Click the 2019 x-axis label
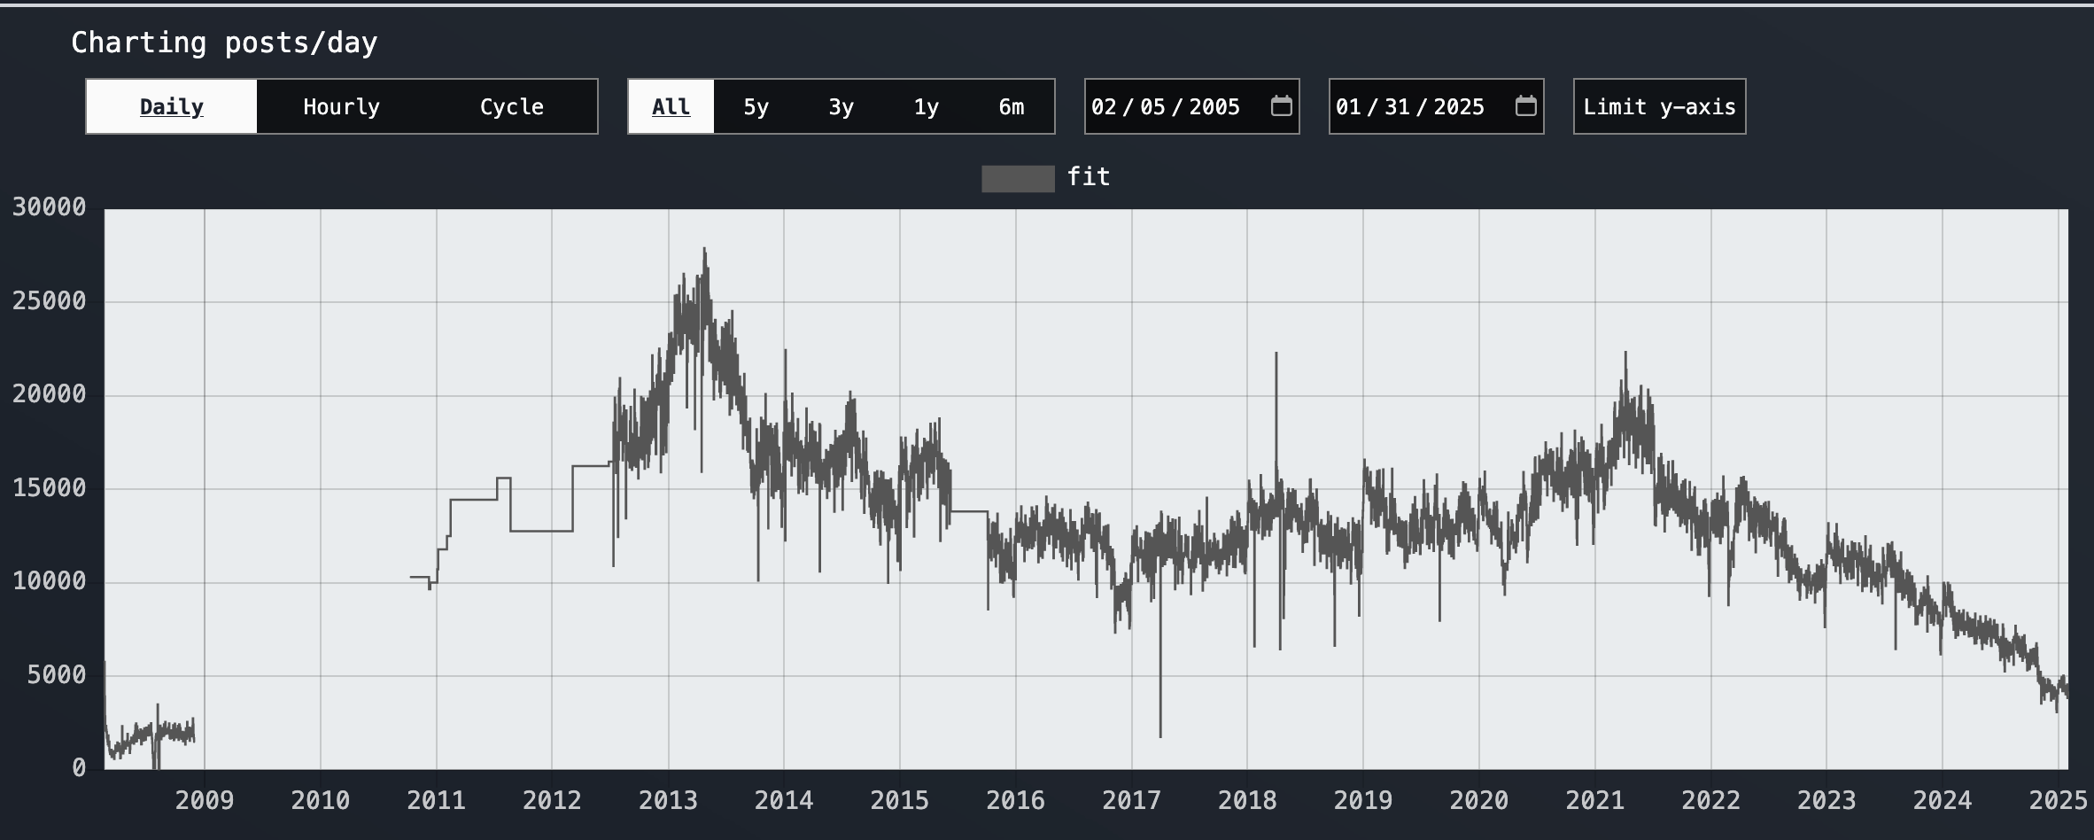The image size is (2094, 840). (x=1363, y=801)
